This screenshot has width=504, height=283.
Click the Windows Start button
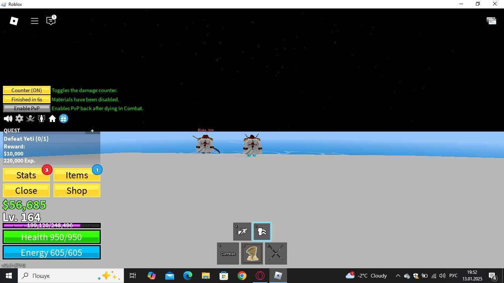(x=9, y=276)
